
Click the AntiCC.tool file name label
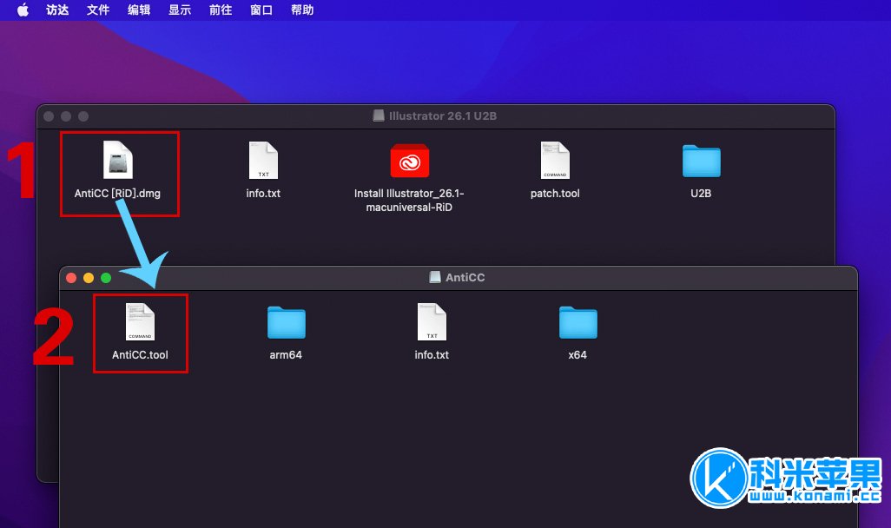pyautogui.click(x=140, y=354)
